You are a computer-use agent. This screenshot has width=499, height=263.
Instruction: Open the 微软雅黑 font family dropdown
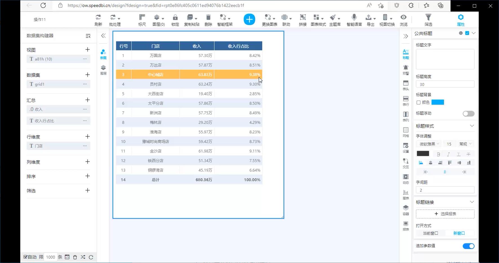[429, 144]
